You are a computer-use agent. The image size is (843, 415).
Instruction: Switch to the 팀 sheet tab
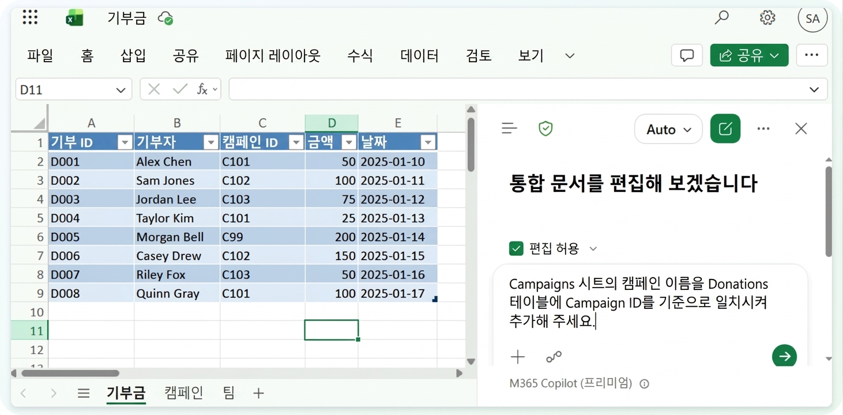coord(229,393)
